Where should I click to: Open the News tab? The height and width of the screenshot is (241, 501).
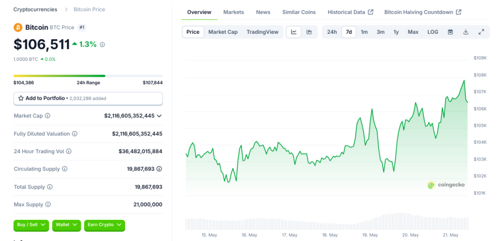tap(263, 12)
